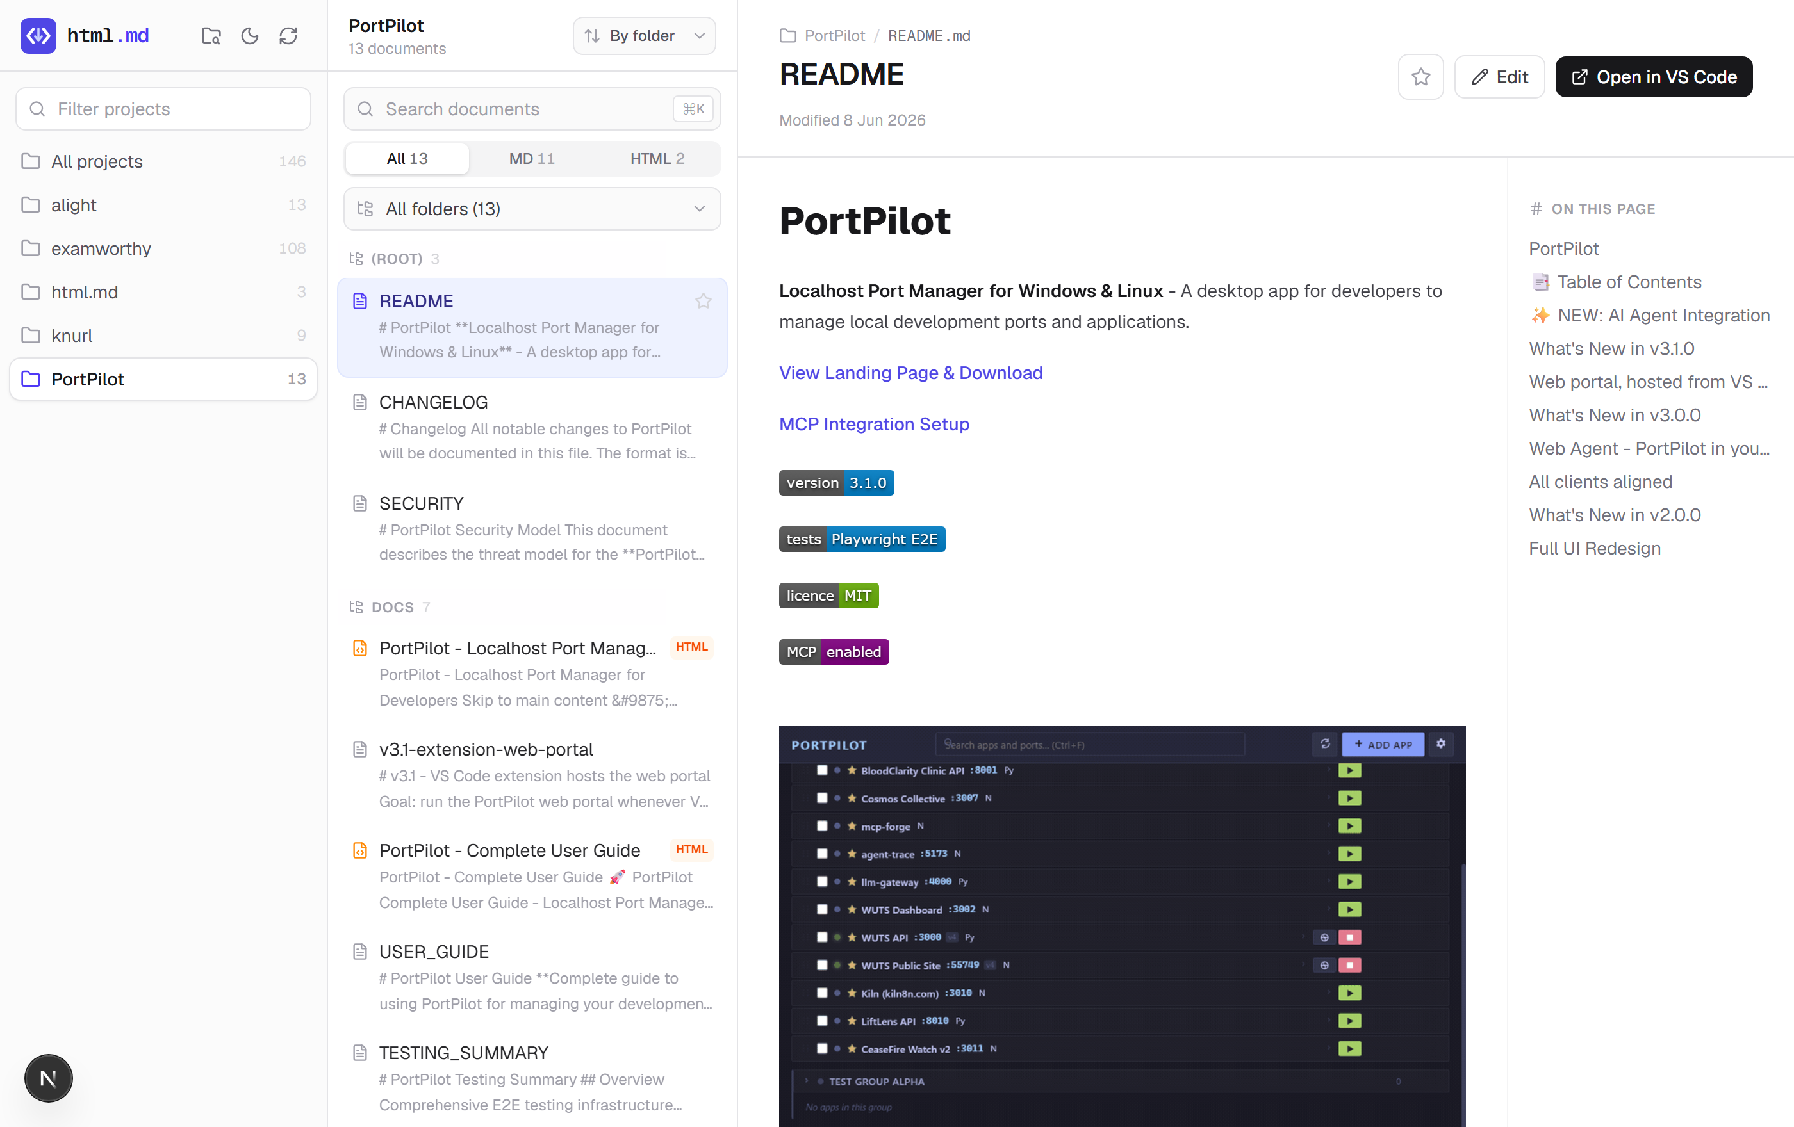Open the alight project
This screenshot has width=1794, height=1127.
(x=163, y=205)
